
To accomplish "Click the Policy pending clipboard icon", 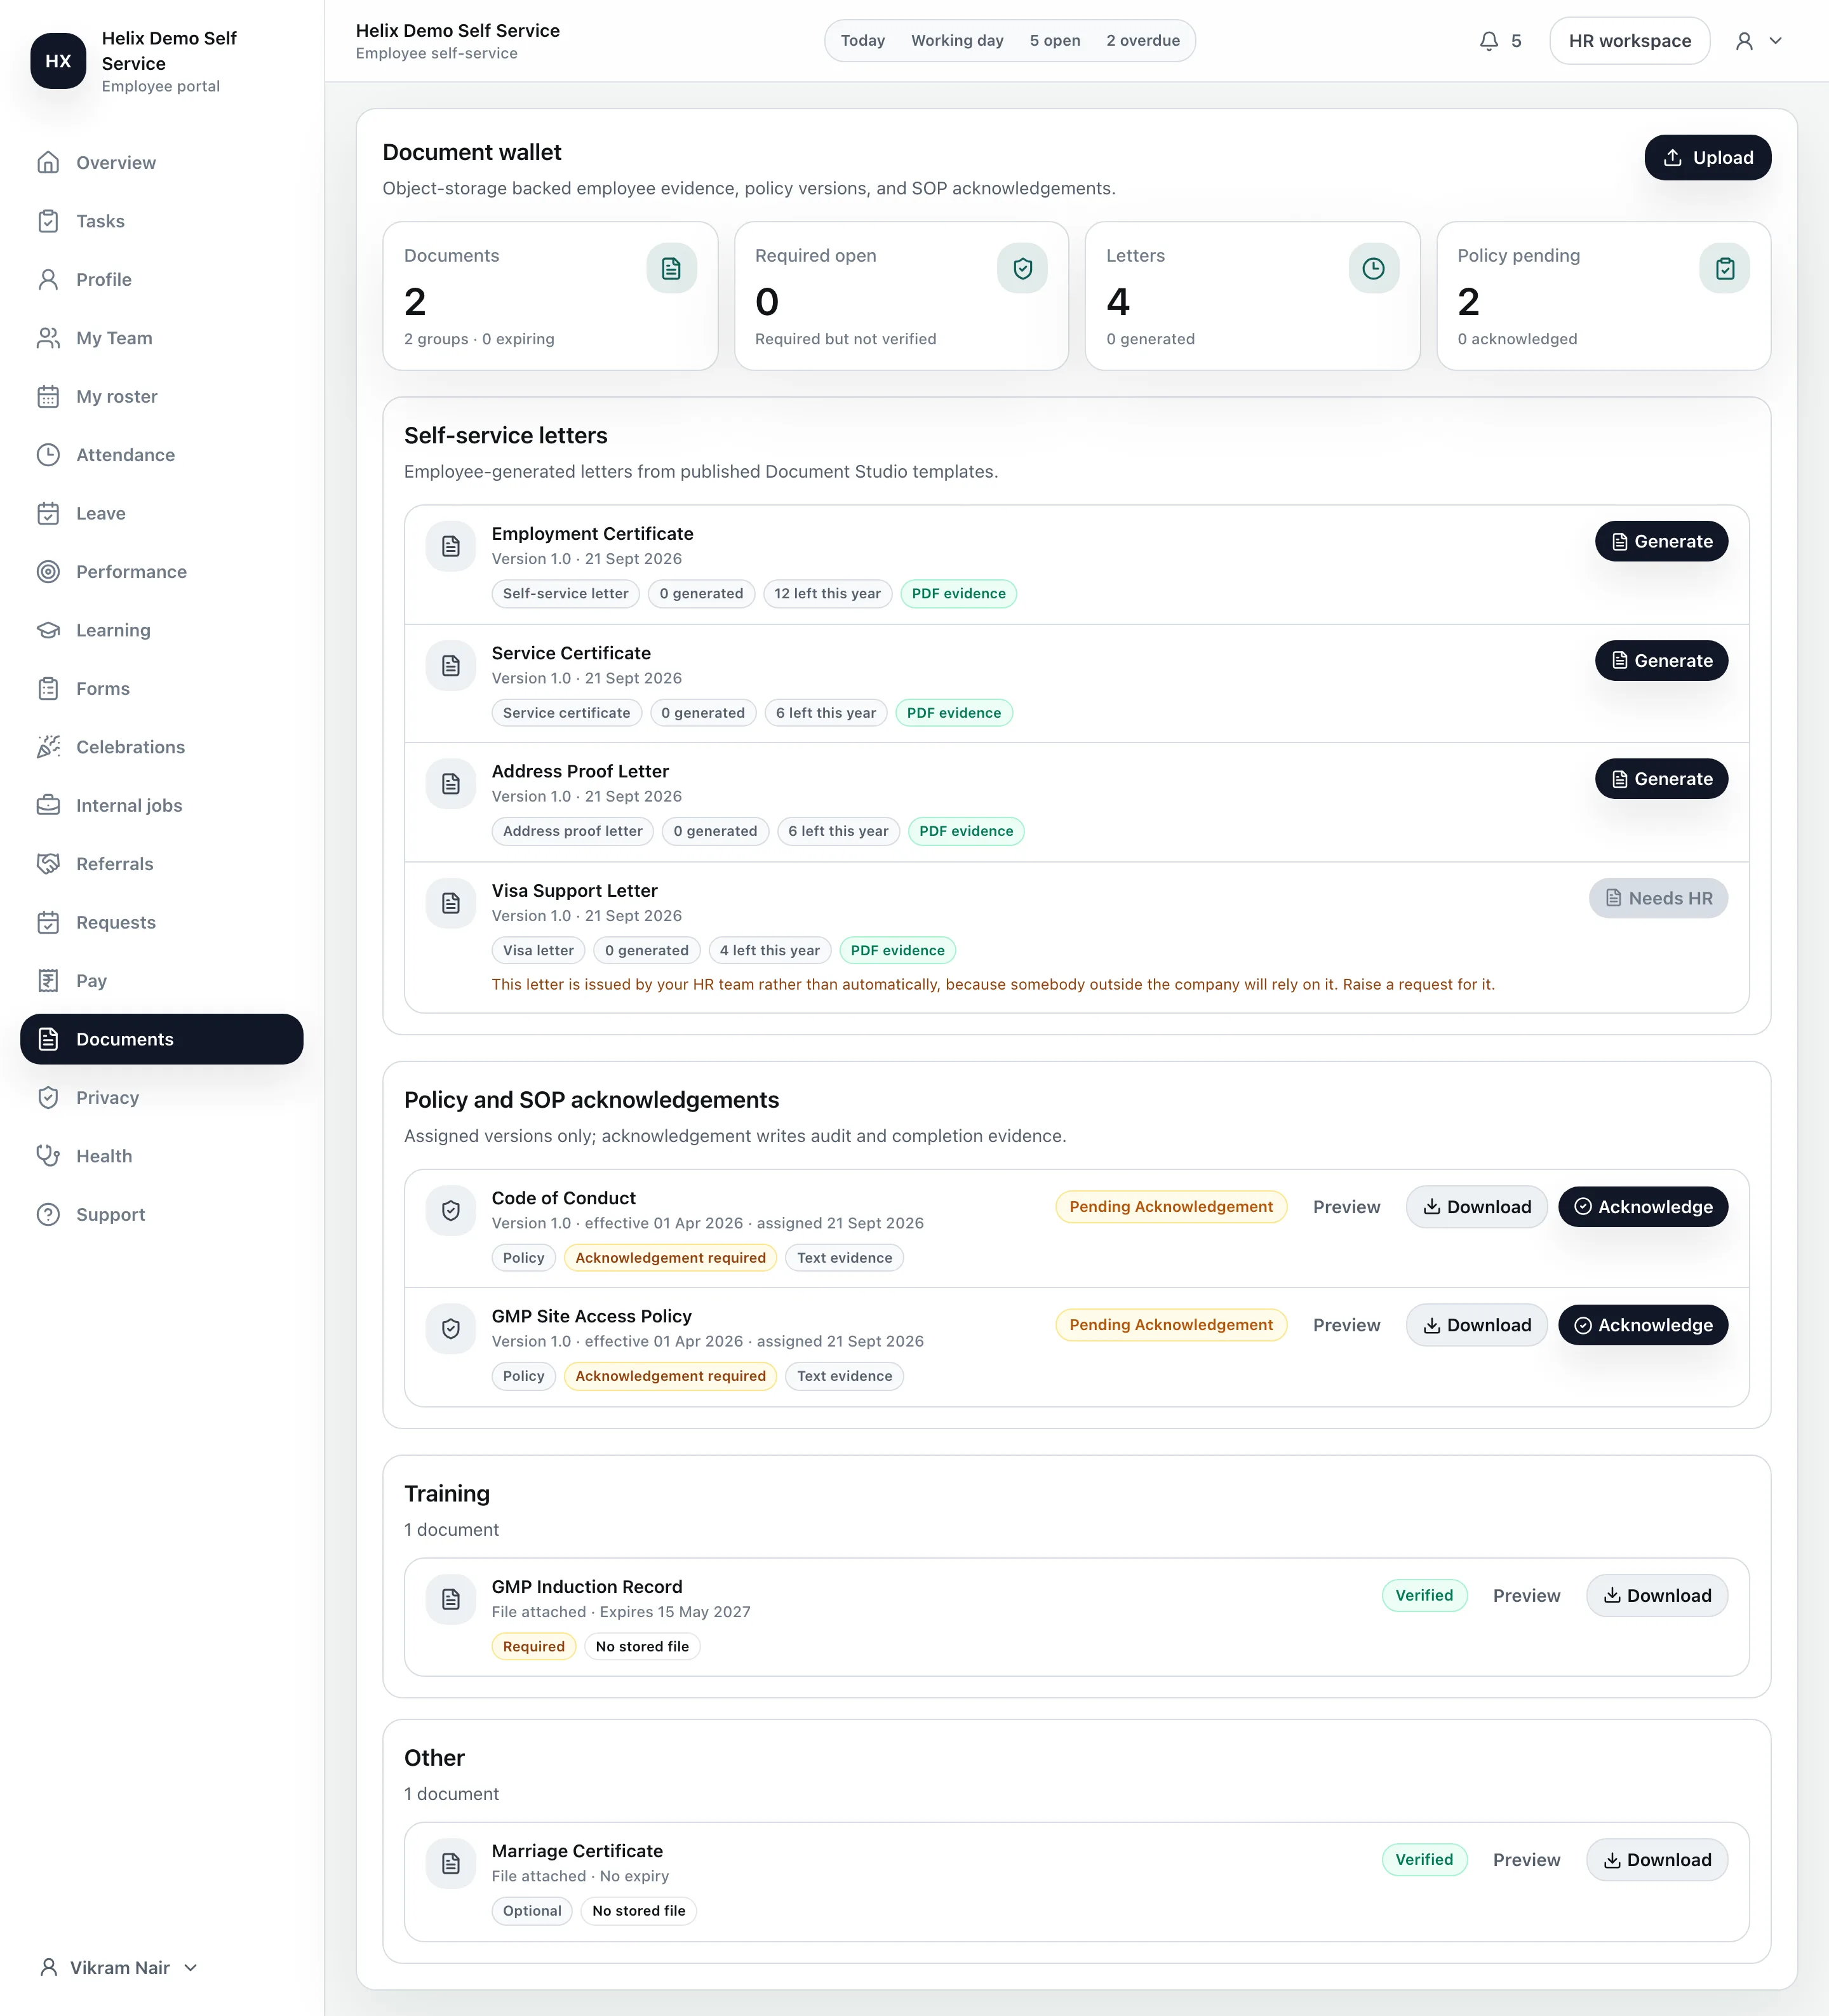I will point(1724,268).
